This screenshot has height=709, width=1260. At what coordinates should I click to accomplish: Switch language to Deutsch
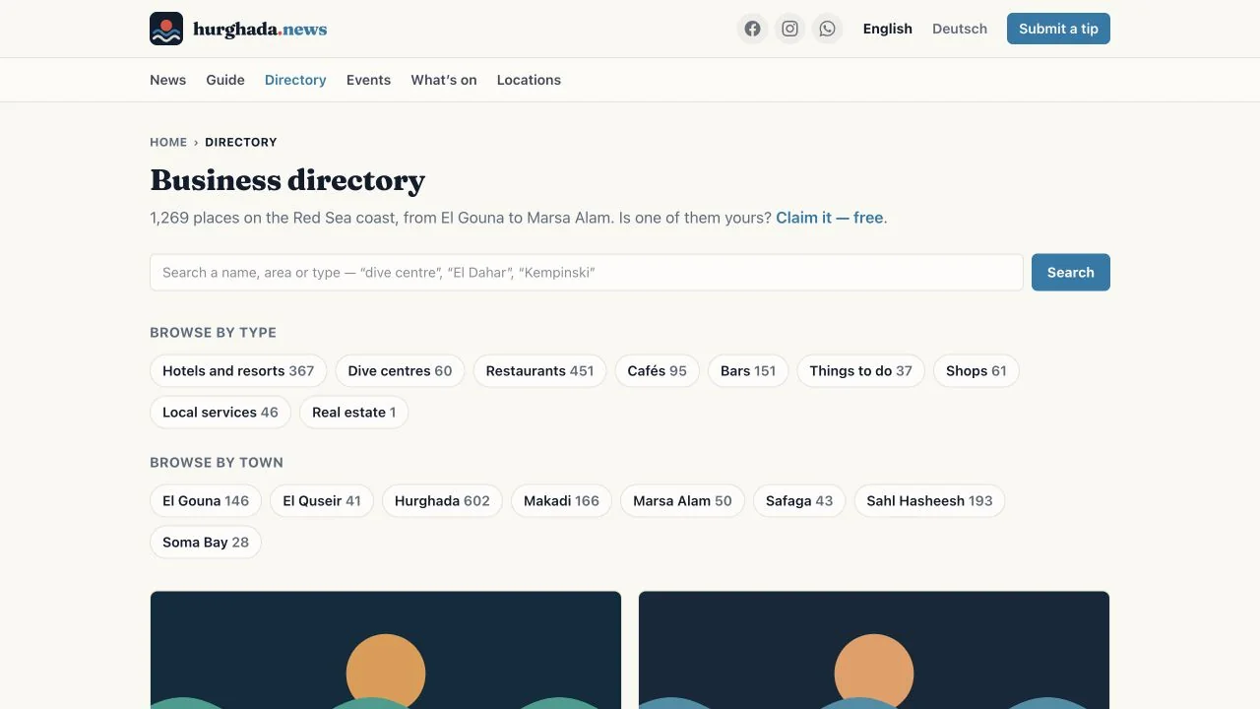tap(960, 29)
